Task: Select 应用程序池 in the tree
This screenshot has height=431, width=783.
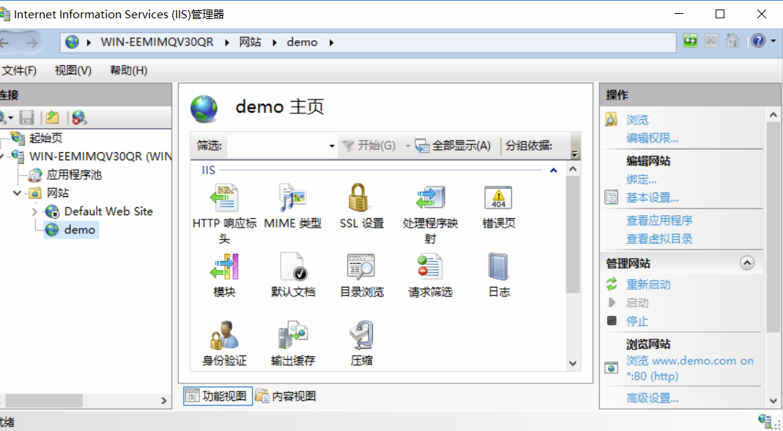Action: point(74,175)
